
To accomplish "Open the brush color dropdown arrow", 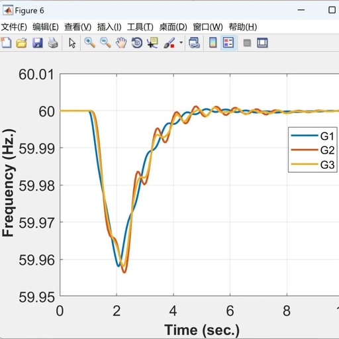I will pyautogui.click(x=181, y=42).
